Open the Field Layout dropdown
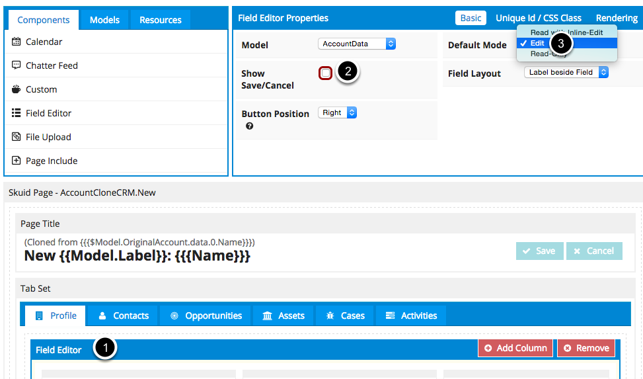Screen dimensions: 643x379 [x=566, y=73]
